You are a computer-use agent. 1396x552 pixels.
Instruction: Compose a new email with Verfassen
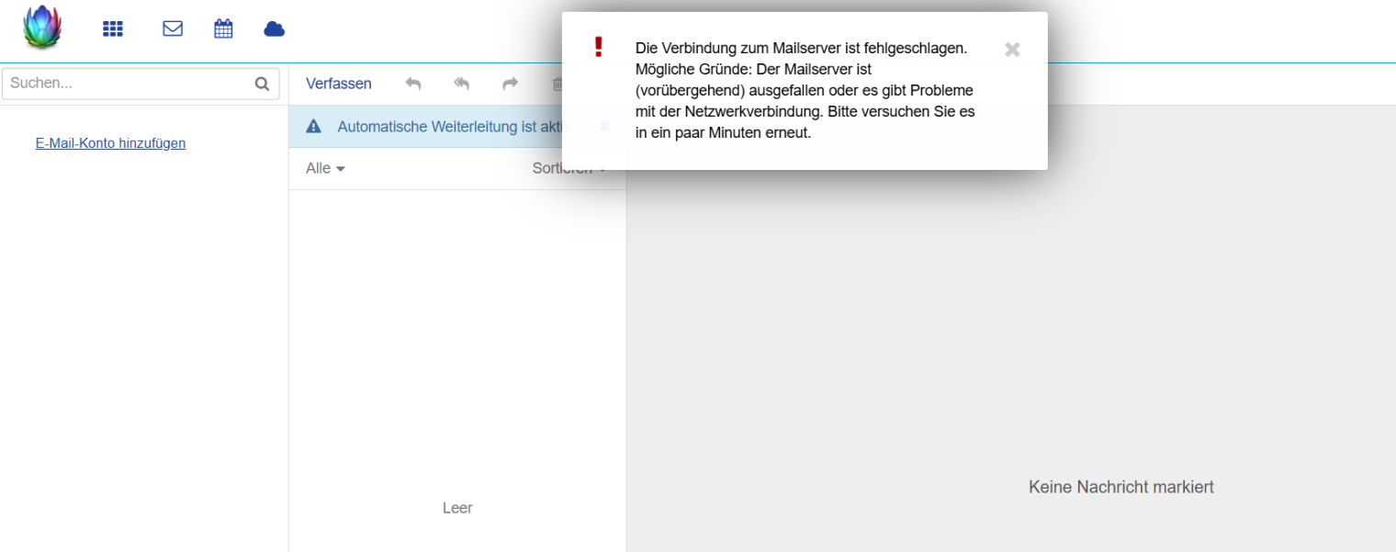[x=339, y=84]
